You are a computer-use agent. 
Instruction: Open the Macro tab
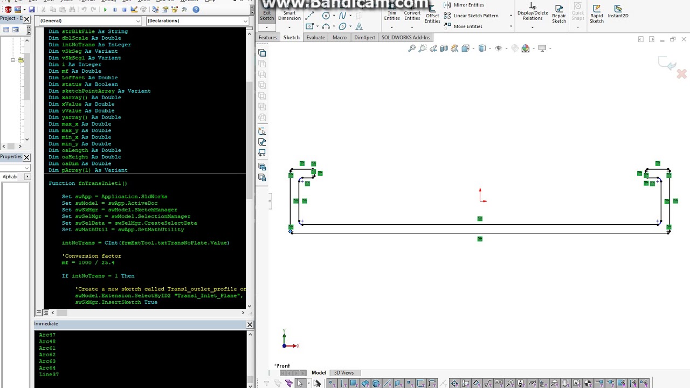(x=340, y=37)
